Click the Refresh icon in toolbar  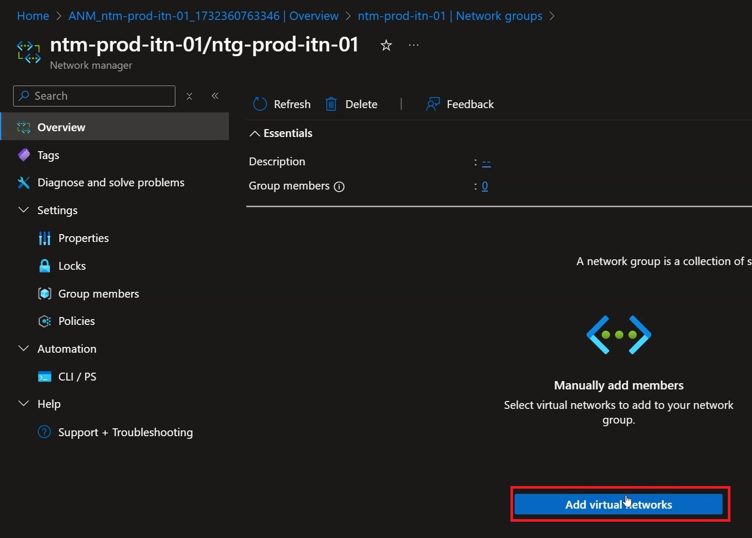[x=260, y=104]
